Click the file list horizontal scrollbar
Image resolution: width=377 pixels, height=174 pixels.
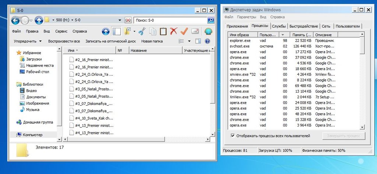(x=117, y=139)
